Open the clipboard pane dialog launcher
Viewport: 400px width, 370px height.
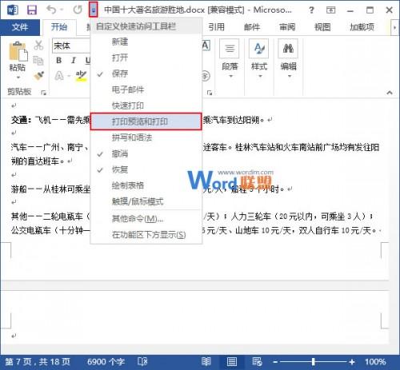pos(44,93)
